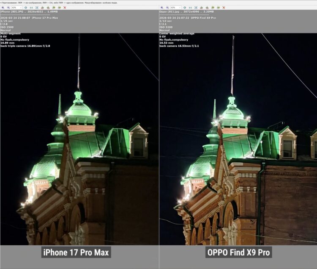Screen dimensions: 317x269
Task: Zoom in on the right OPPO image pane
Action: pyautogui.click(x=162, y=8)
